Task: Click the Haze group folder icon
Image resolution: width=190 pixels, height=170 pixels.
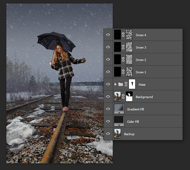Action: [x=120, y=84]
